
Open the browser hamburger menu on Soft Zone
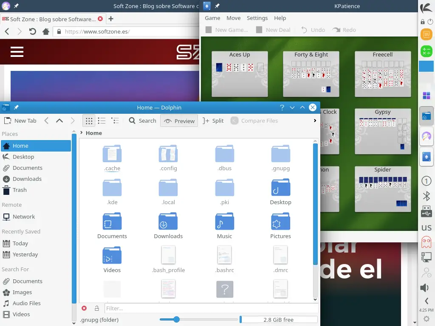click(x=17, y=52)
